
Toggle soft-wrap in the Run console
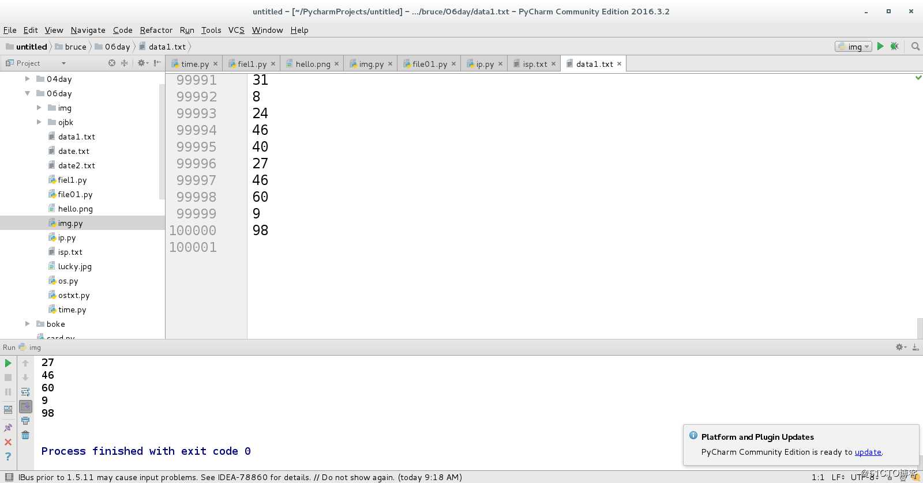(x=25, y=392)
